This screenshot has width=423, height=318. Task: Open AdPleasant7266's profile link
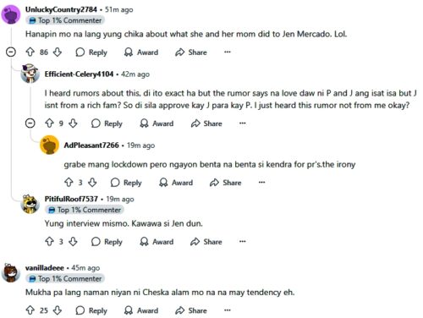pyautogui.click(x=91, y=145)
